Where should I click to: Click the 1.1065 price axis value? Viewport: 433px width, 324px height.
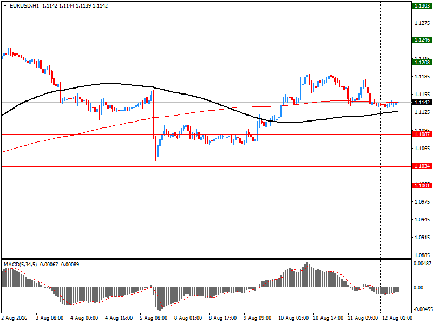coord(422,148)
